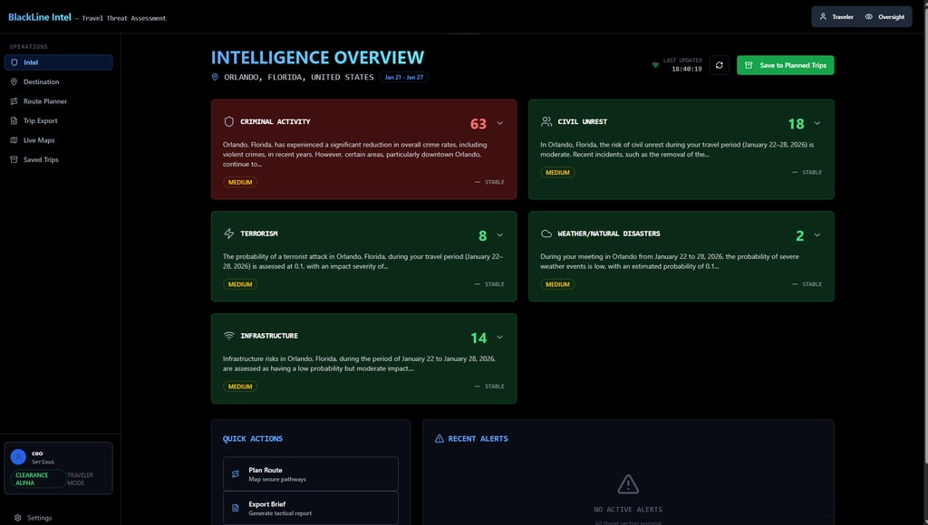Screen dimensions: 928x525
Task: Click the page vertical scrollbar
Action: 925,248
